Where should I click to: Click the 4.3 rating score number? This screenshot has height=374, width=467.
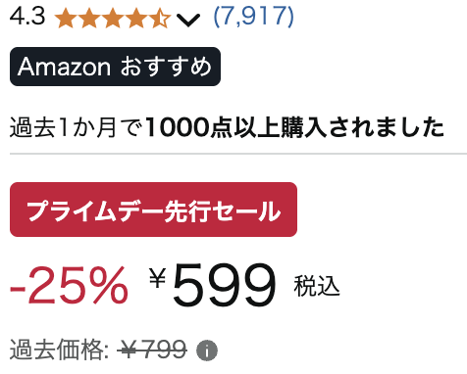[27, 16]
